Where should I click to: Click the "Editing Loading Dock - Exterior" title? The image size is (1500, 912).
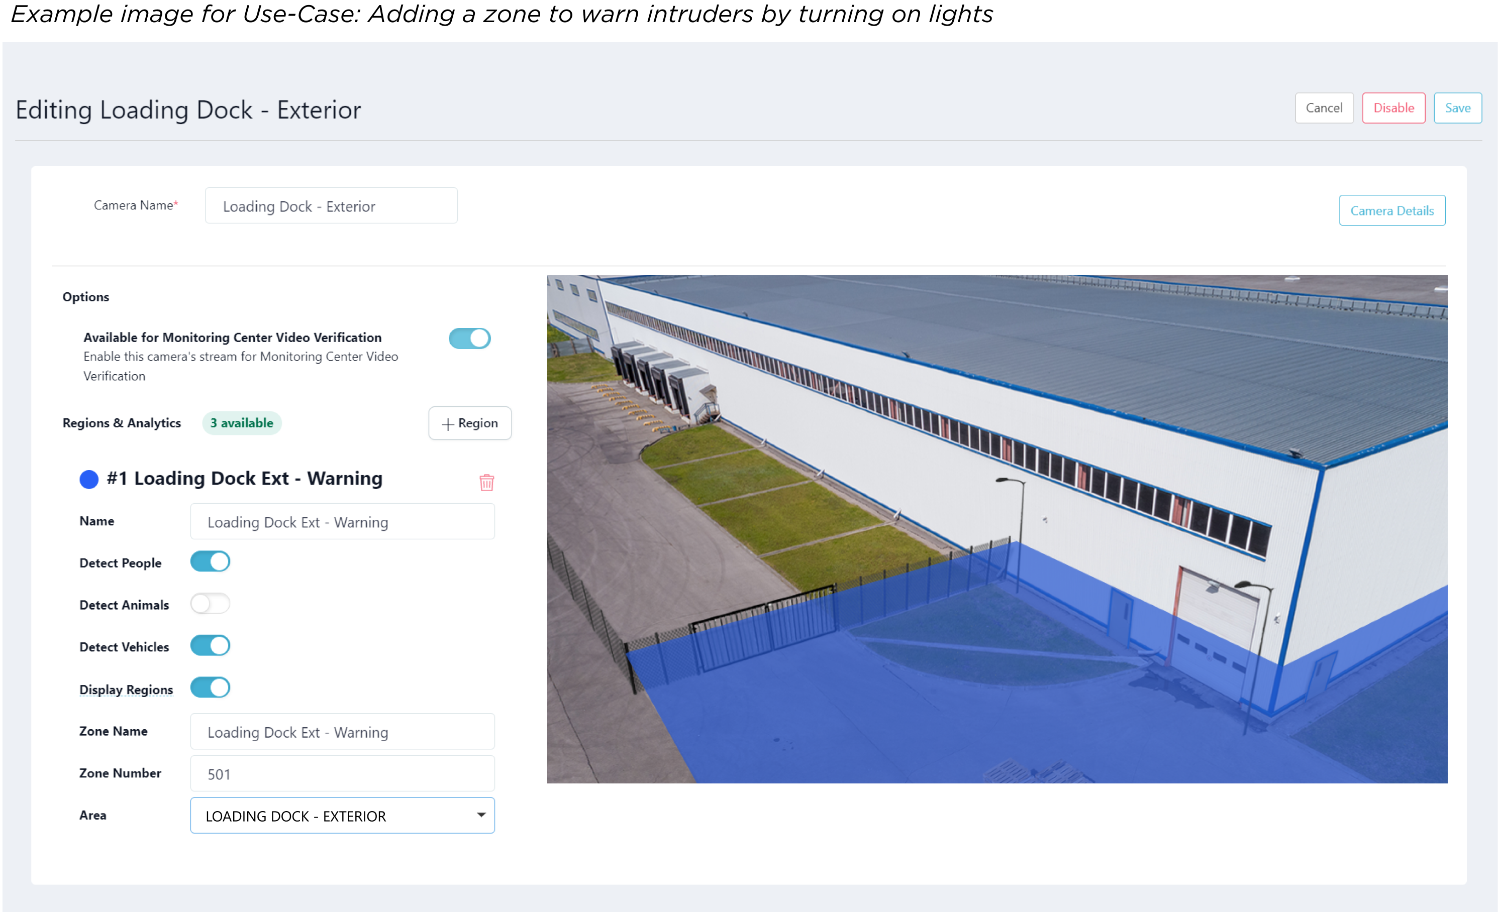pyautogui.click(x=188, y=110)
